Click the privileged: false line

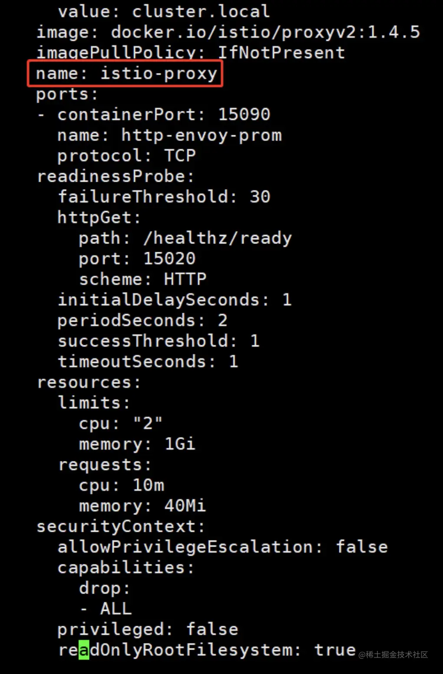click(148, 629)
